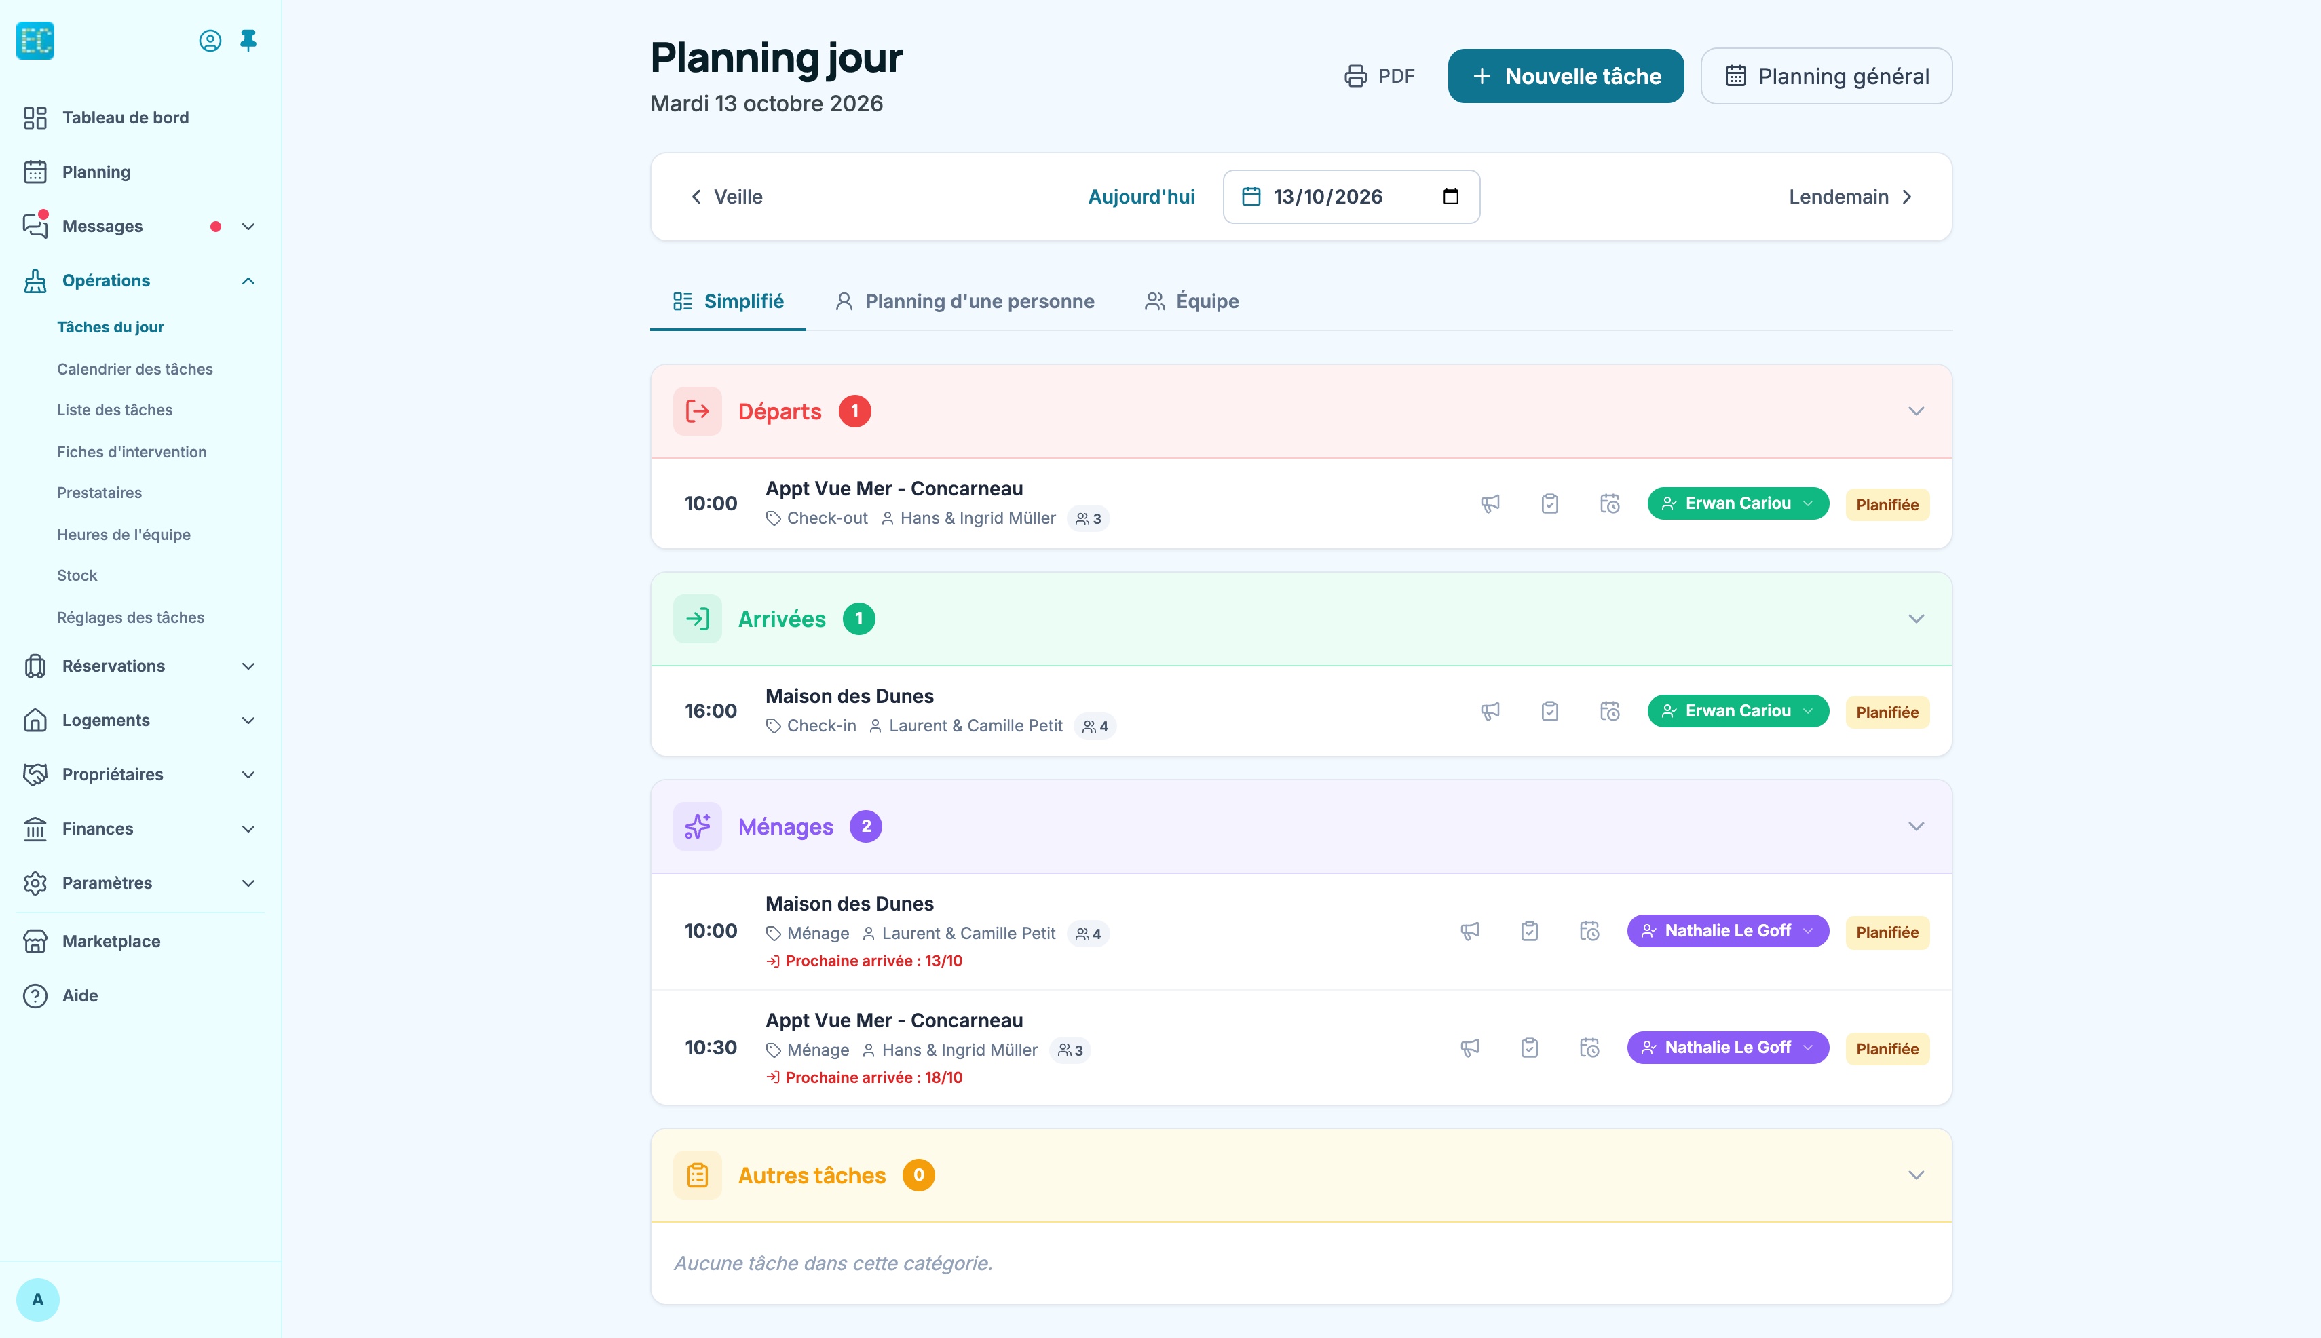Click the megaphone icon on the Départs task row
The width and height of the screenshot is (2321, 1338).
click(1490, 503)
